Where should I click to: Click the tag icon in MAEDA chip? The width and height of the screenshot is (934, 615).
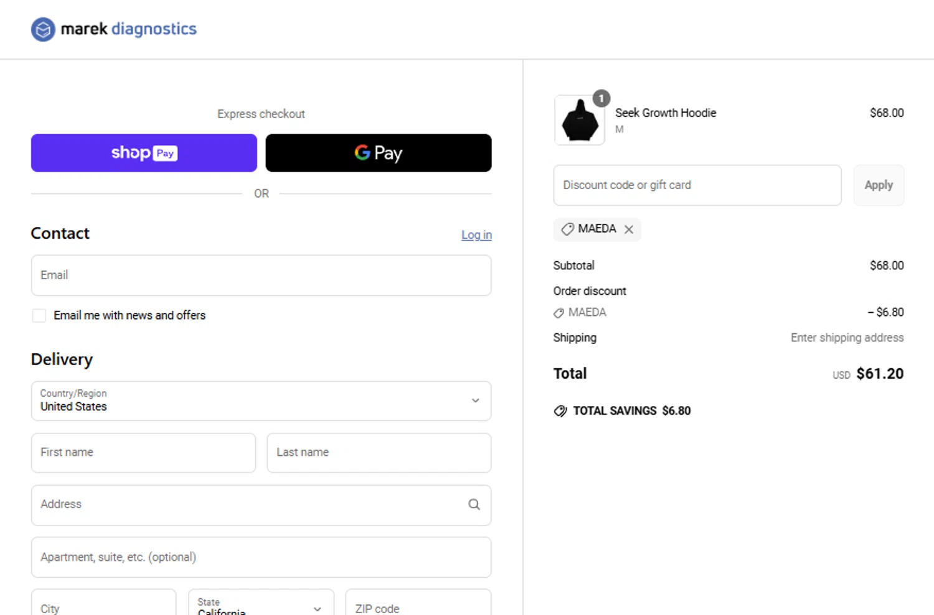pos(567,229)
